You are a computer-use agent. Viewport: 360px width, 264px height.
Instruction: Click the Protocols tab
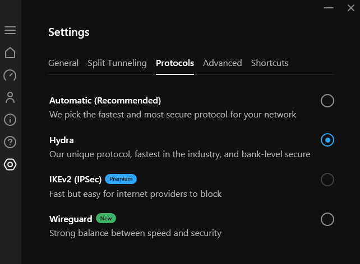[x=175, y=63]
